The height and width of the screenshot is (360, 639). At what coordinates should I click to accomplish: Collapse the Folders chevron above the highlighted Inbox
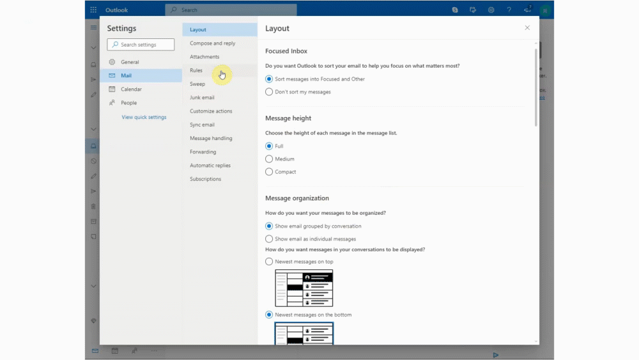pos(93,129)
